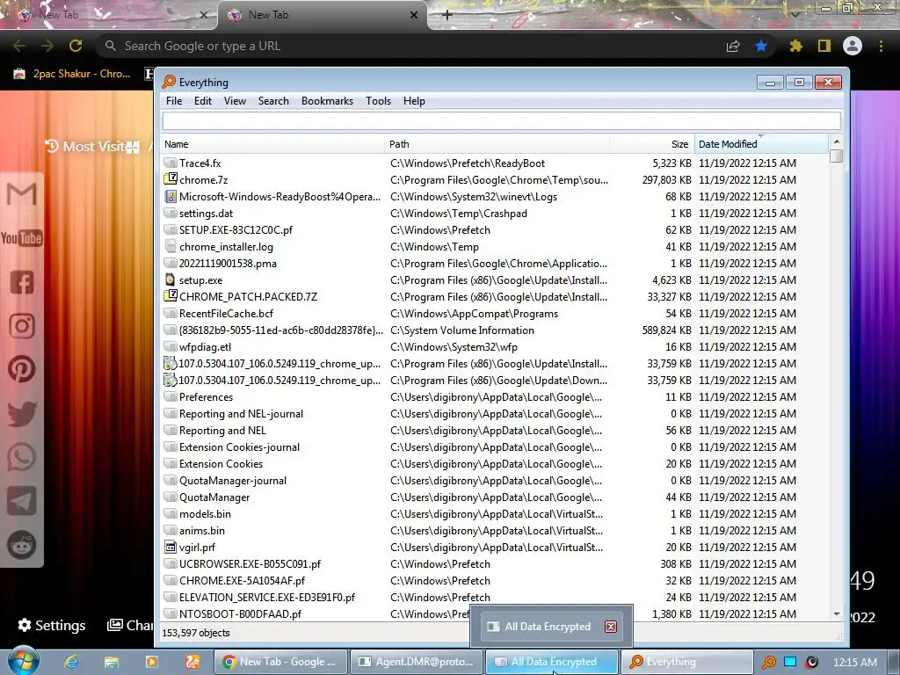This screenshot has height=675, width=900.
Task: Click the Everything search input field
Action: click(502, 120)
